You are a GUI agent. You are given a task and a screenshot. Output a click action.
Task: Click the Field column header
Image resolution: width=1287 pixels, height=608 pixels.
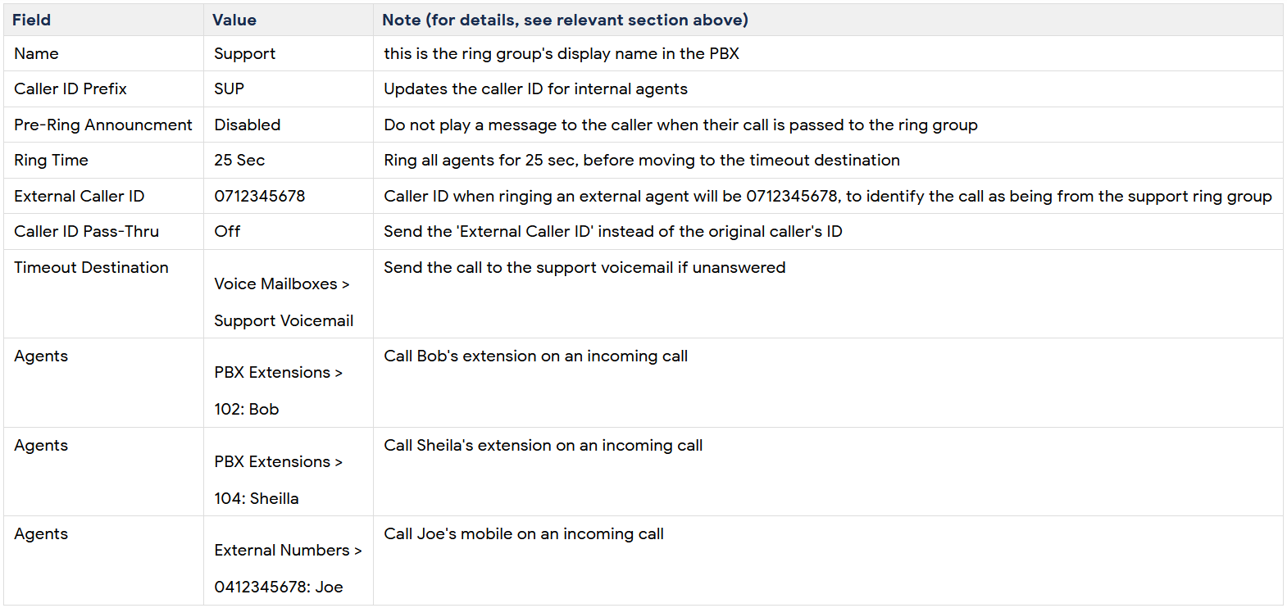[31, 20]
